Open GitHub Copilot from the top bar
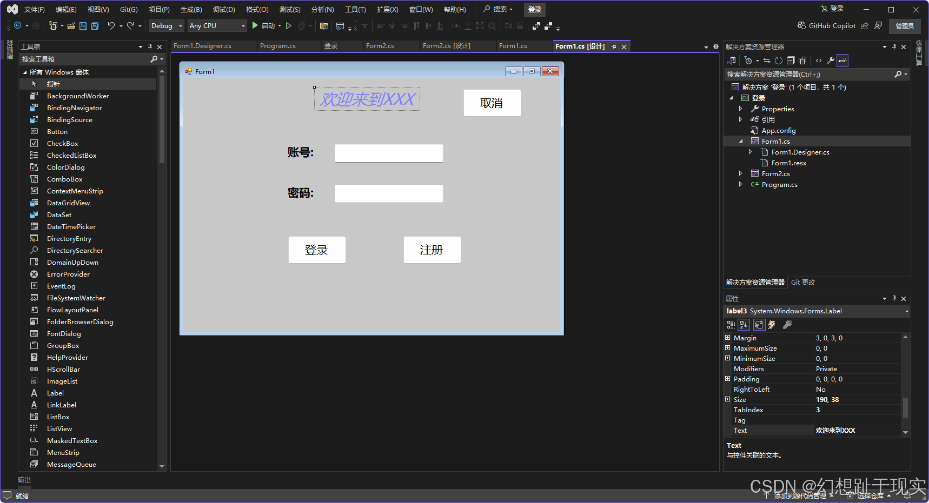 tap(826, 25)
